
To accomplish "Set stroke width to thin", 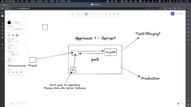I will point(9,42).
